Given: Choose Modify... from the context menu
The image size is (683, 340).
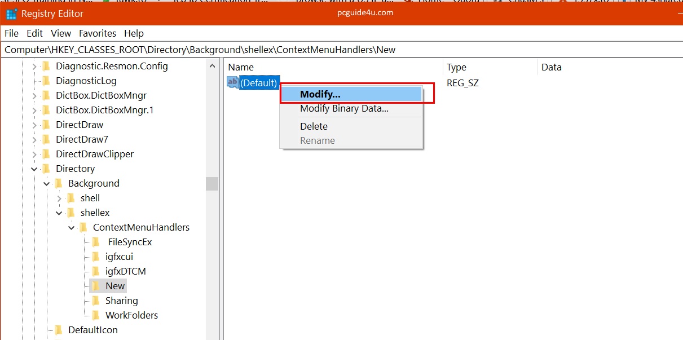Looking at the screenshot, I should (x=320, y=94).
